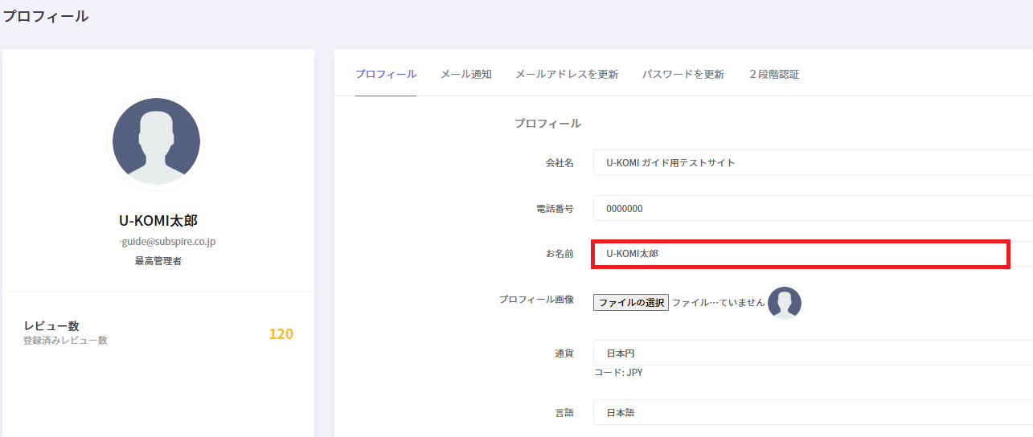Click the guide@subspire.co.jp email address
This screenshot has width=1033, height=437.
coord(167,241)
